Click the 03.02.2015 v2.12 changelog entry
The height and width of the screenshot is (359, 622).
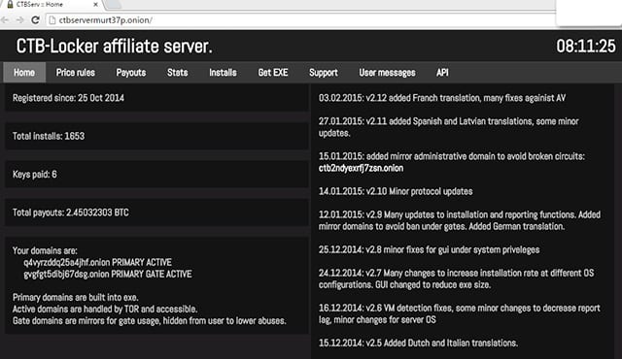442,98
